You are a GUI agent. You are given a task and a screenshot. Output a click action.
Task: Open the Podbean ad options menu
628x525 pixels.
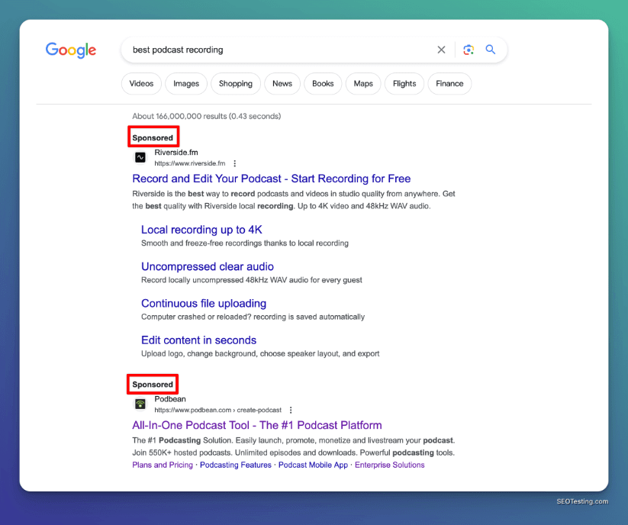(291, 410)
